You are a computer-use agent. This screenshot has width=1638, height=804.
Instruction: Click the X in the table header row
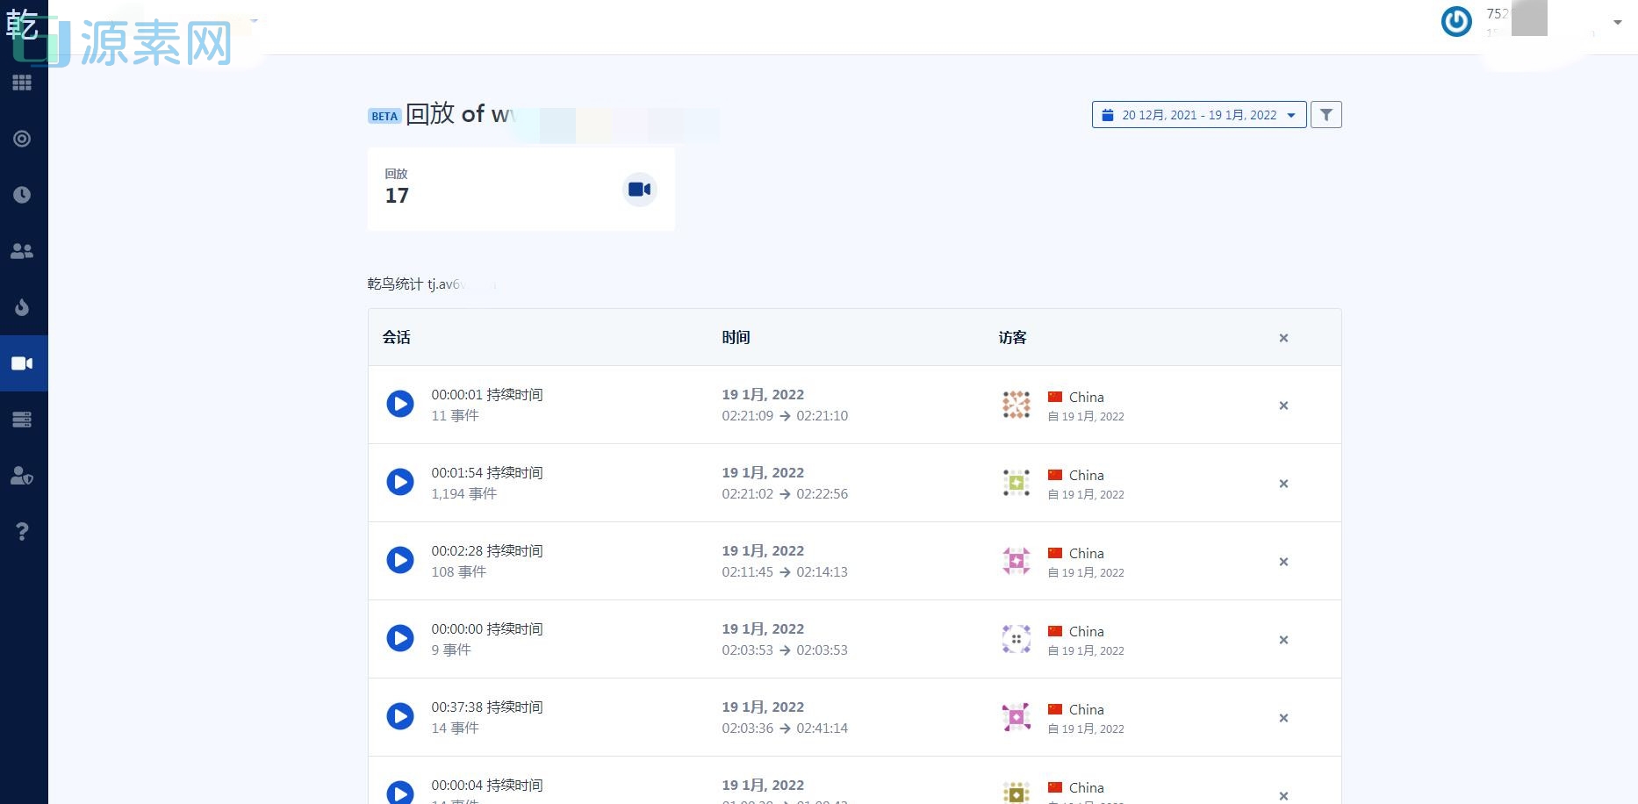tap(1283, 338)
